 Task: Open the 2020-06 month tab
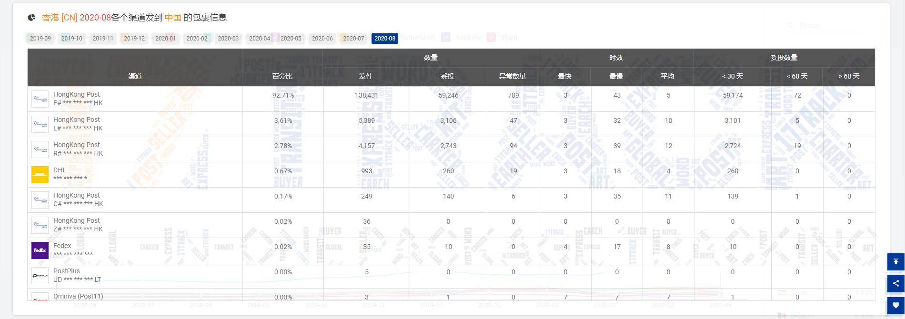[x=322, y=39]
